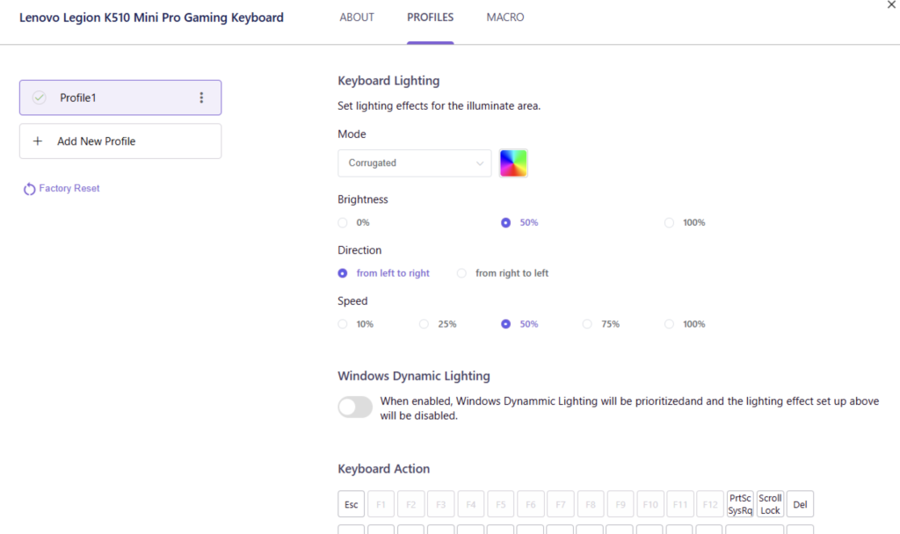
Task: Expand the Corrugated mode dropdown
Action: tap(415, 162)
